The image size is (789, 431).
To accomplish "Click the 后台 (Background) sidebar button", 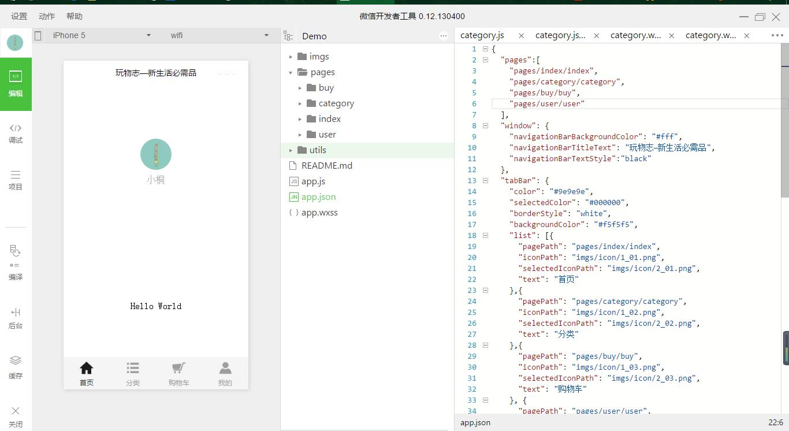I will click(16, 318).
